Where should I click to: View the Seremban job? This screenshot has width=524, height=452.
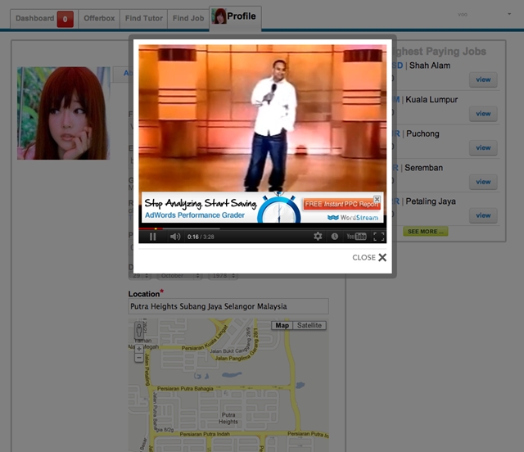(x=483, y=182)
